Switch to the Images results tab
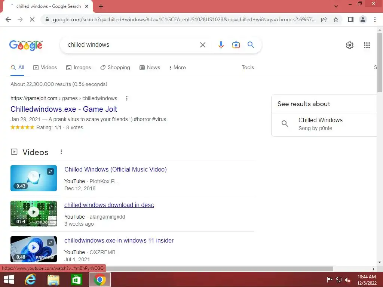Viewport: 383px width, 287px height. click(79, 68)
